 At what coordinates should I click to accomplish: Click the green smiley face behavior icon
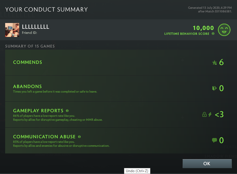[x=224, y=30]
